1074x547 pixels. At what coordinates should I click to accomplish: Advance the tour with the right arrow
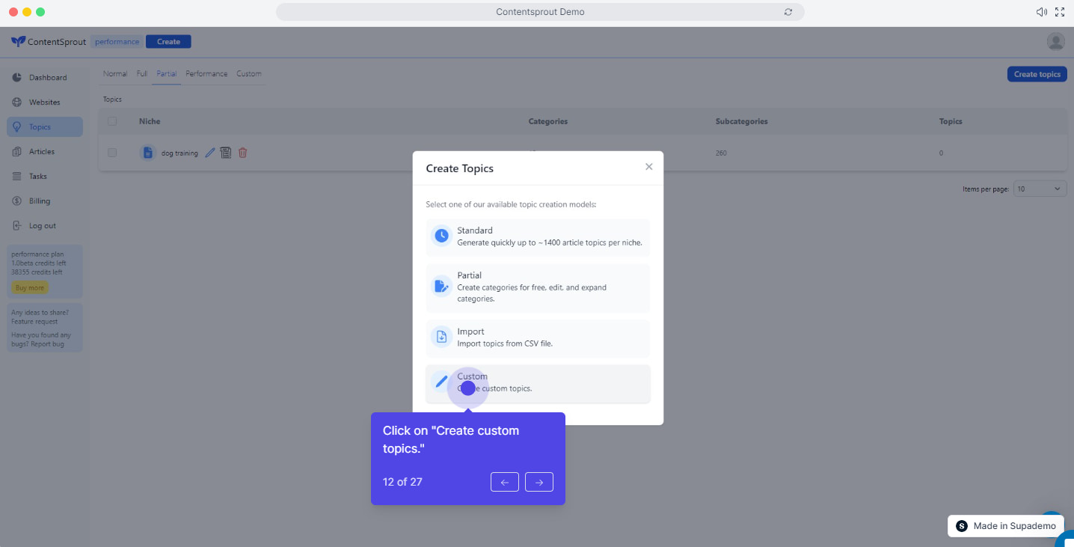coord(538,482)
